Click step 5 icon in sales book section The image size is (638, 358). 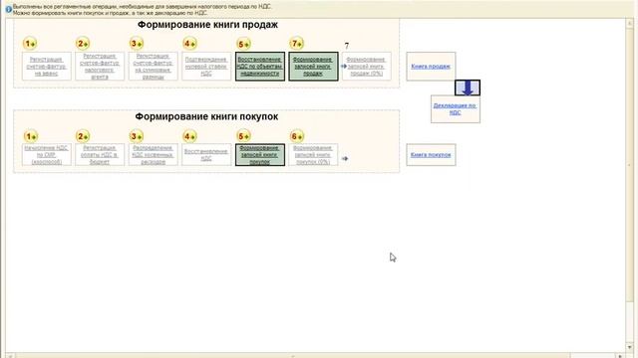click(243, 44)
